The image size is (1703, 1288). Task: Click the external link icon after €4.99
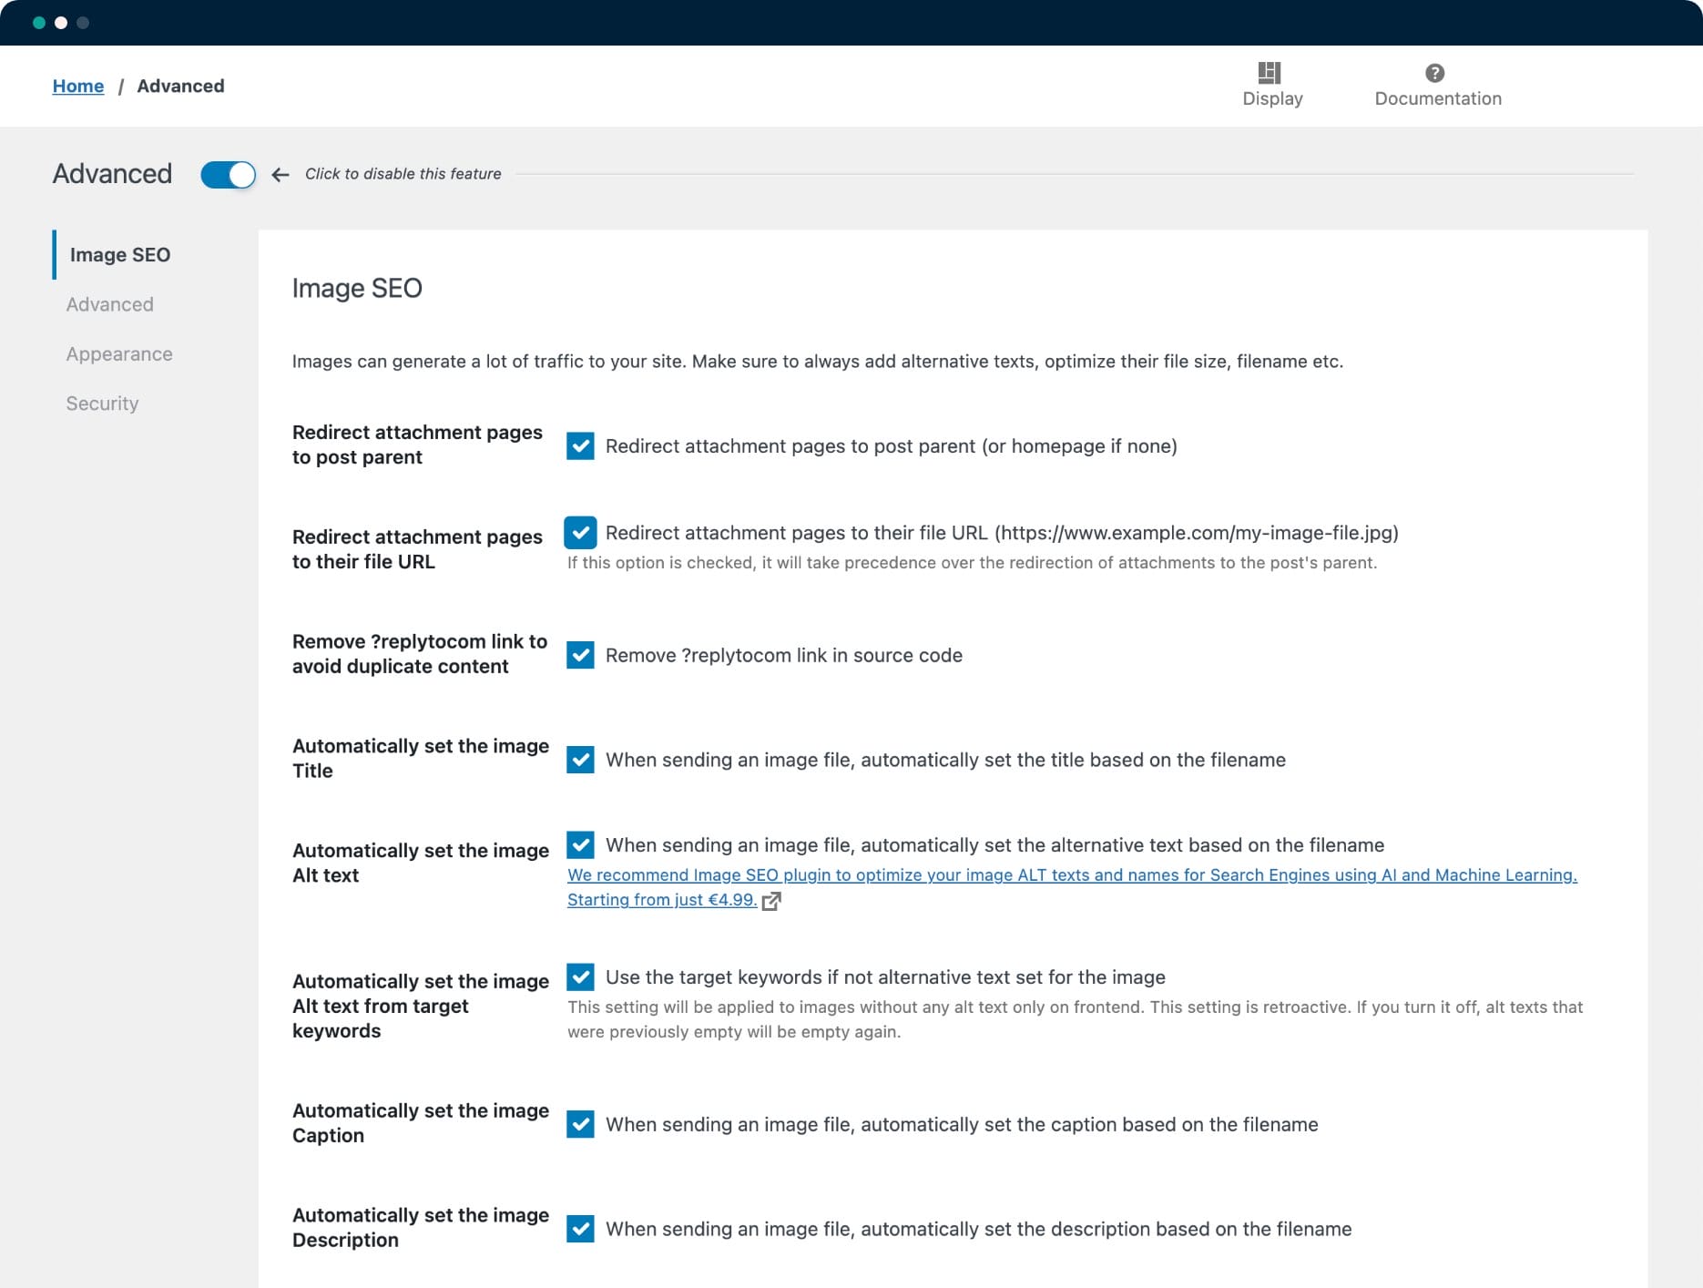[x=771, y=901]
